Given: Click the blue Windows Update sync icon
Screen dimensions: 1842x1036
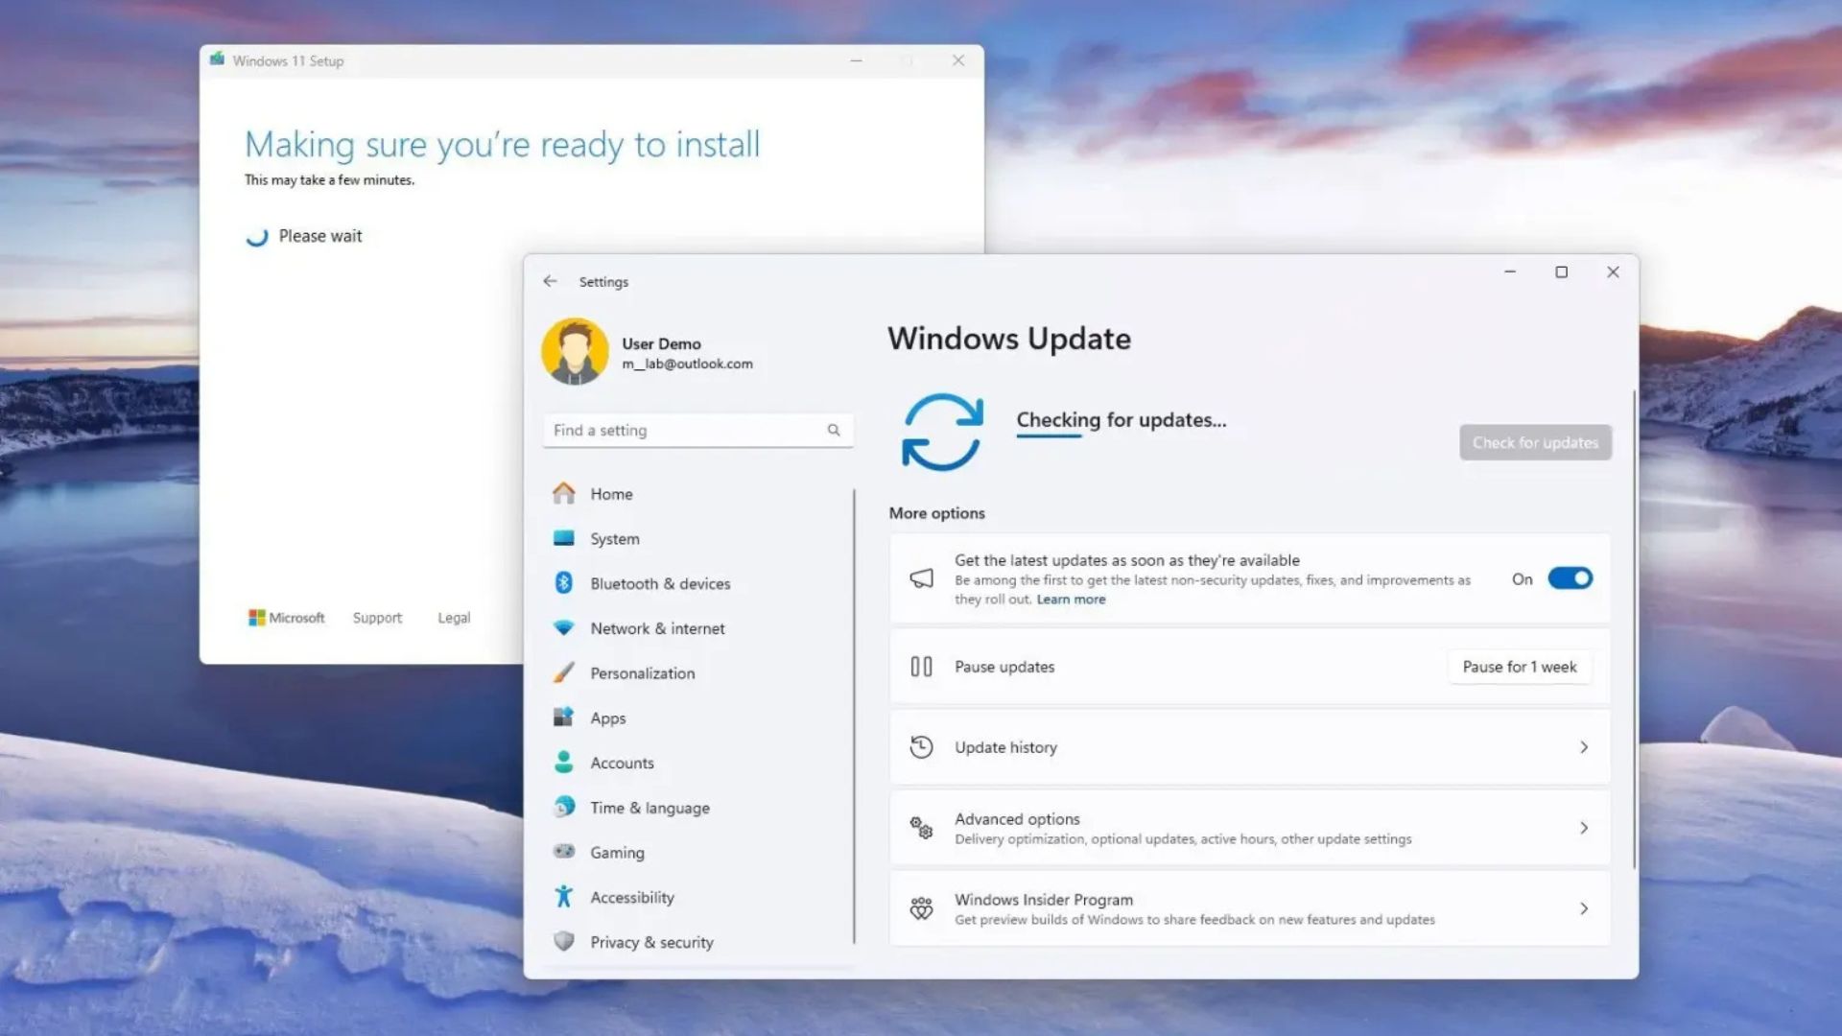Looking at the screenshot, I should pos(943,433).
